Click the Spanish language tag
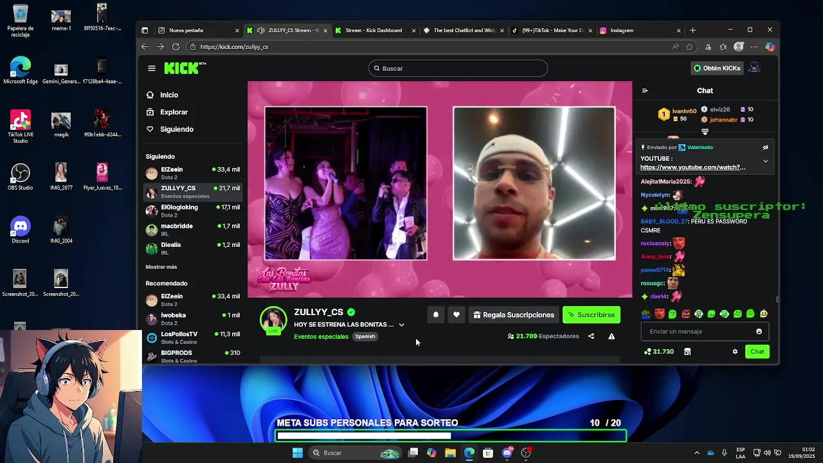Screen dimensions: 823x463 tap(365, 336)
